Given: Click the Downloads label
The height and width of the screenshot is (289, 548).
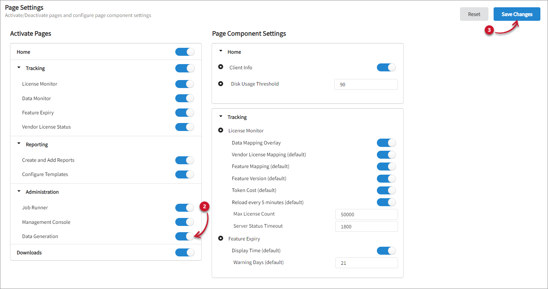Looking at the screenshot, I should 29,253.
